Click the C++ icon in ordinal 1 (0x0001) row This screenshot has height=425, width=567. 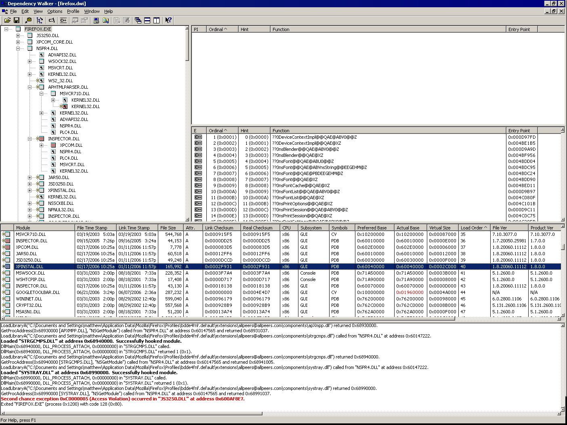[198, 137]
